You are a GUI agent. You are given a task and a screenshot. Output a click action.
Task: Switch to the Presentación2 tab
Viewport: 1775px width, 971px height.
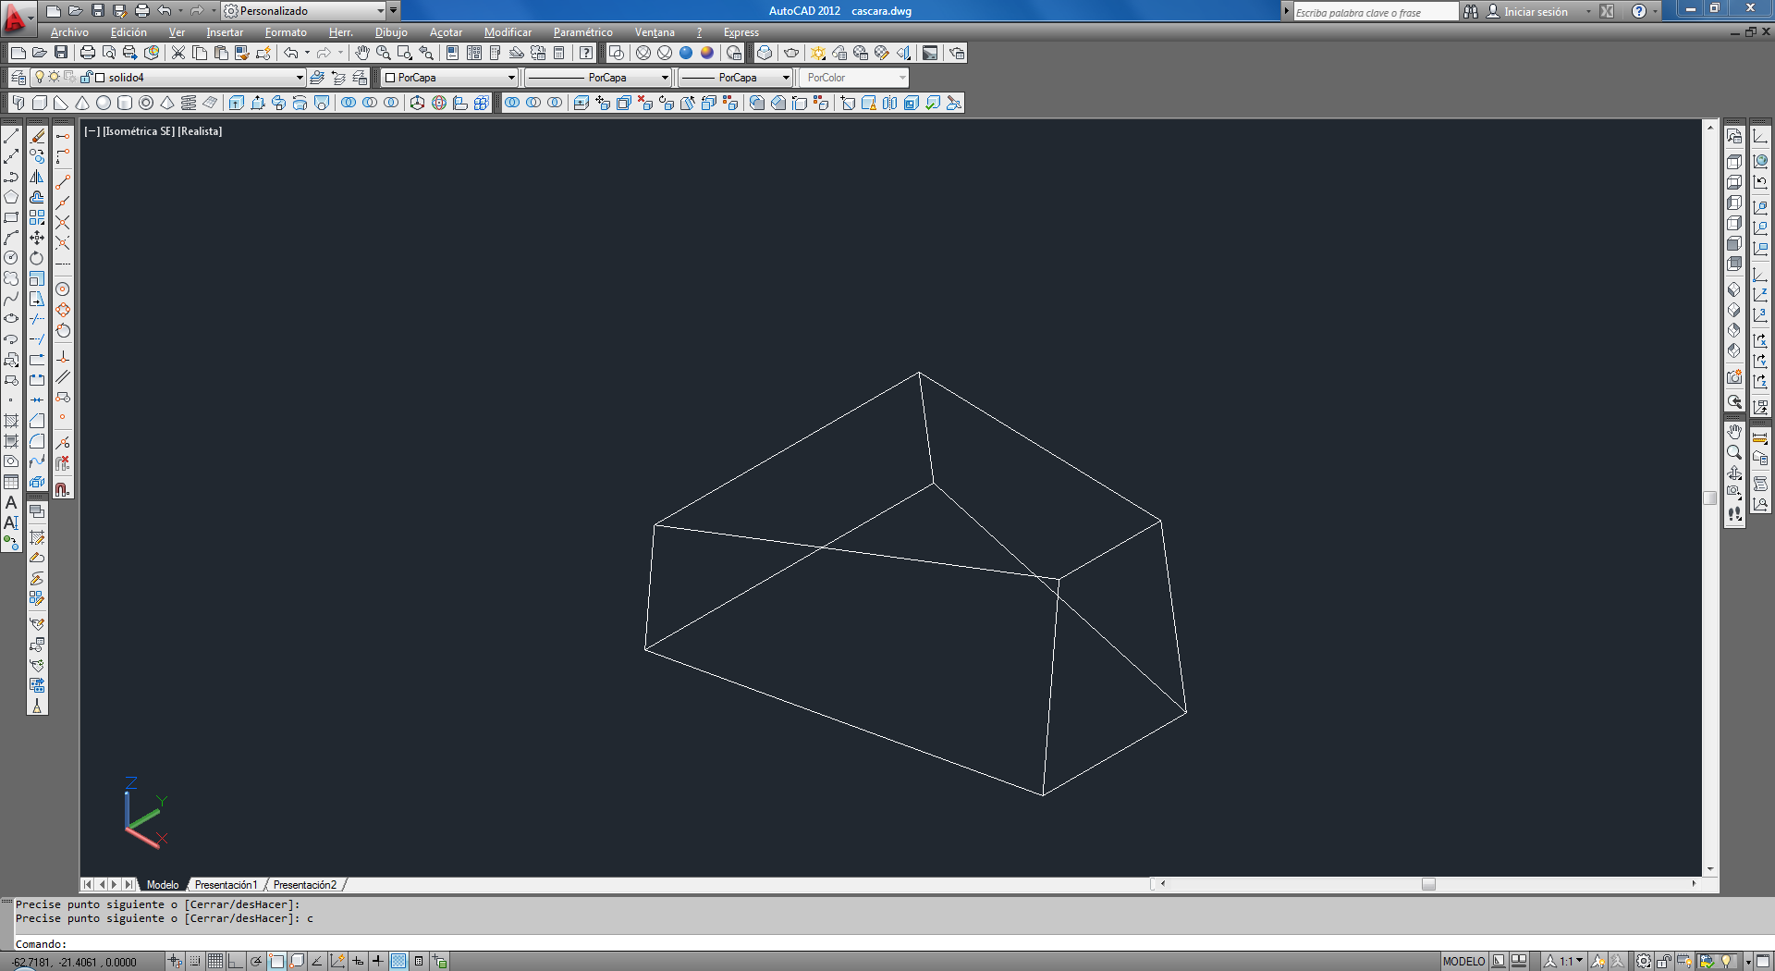pos(305,885)
